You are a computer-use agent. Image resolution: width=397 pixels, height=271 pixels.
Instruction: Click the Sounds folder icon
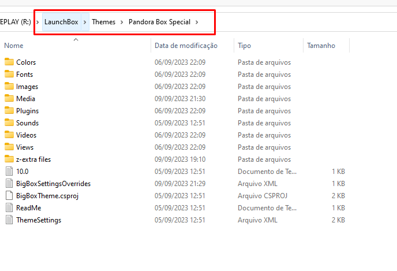[9, 122]
